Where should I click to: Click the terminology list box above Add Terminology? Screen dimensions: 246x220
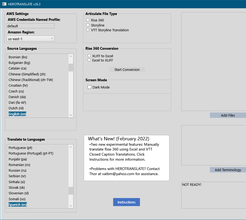(214, 145)
